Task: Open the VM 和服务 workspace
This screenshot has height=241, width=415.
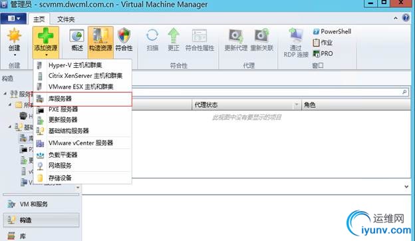Action: point(41,204)
